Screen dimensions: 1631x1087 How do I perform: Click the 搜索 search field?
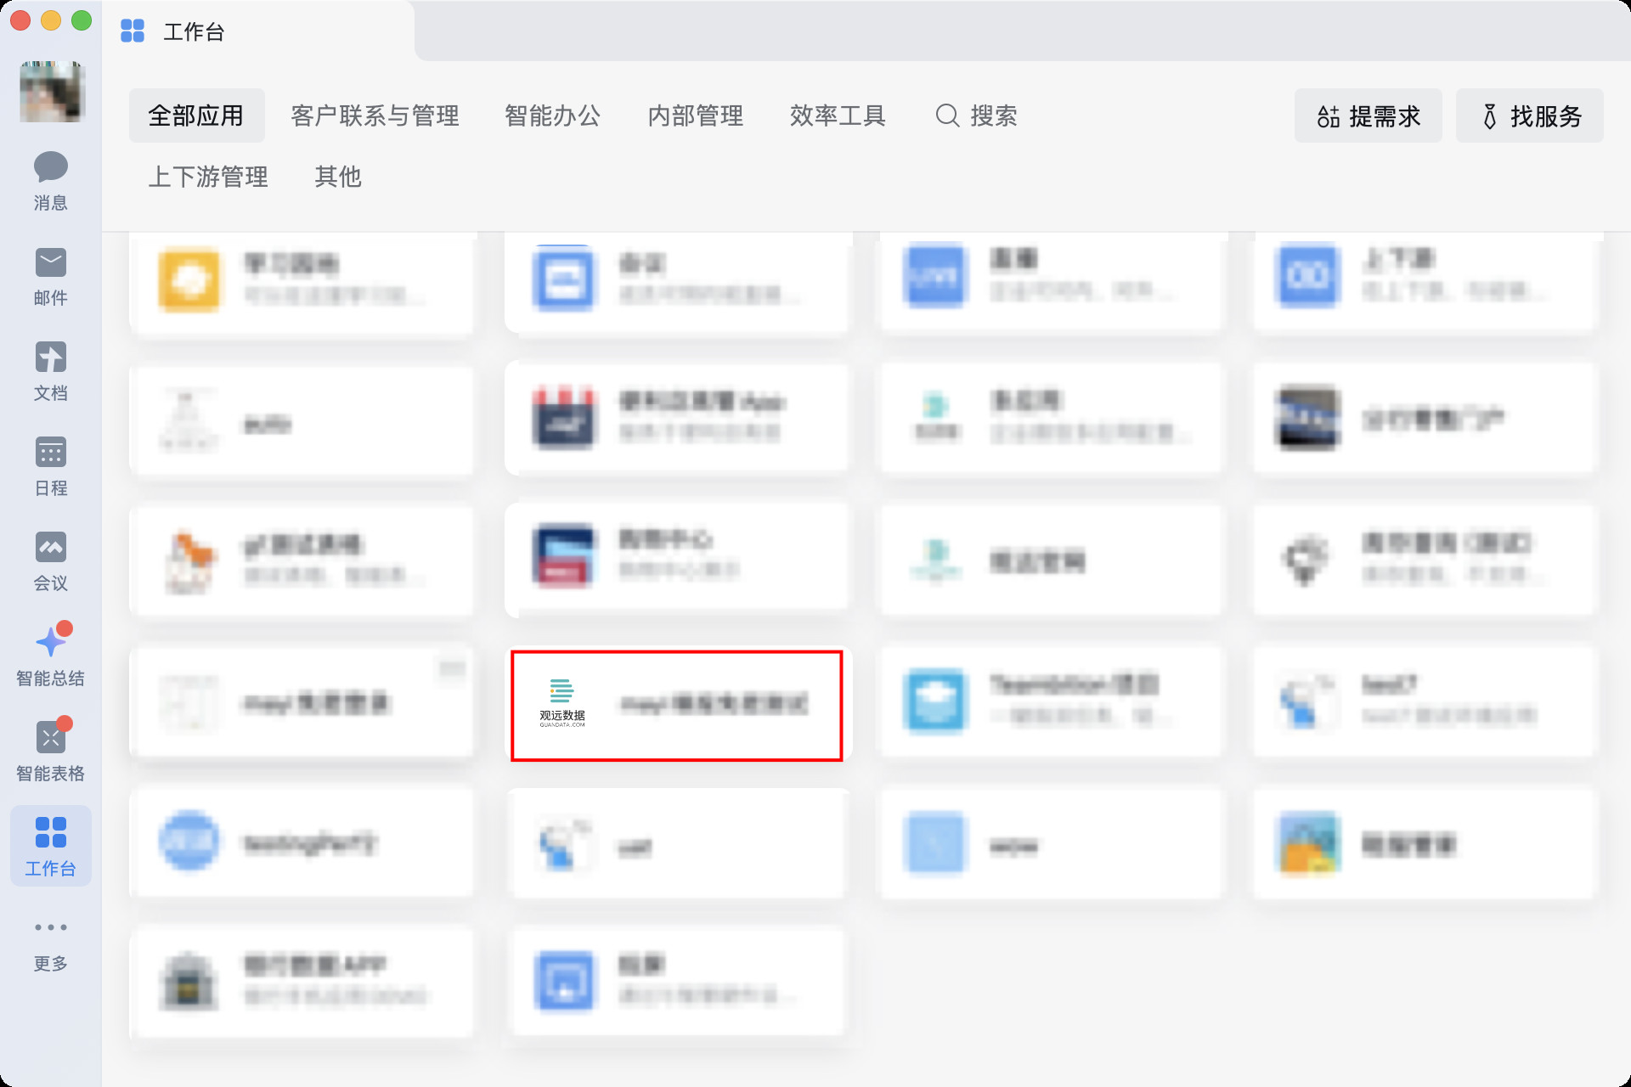pos(977,115)
